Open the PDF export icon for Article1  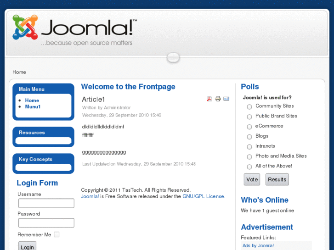[x=209, y=99]
